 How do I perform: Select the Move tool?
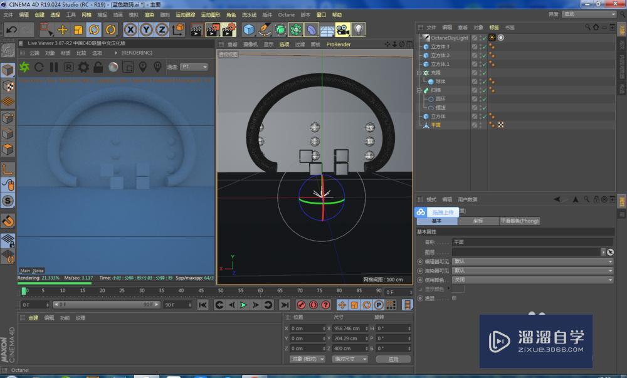click(62, 29)
